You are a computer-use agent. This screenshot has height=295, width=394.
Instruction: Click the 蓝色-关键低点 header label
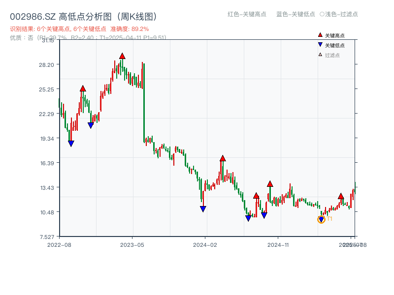pyautogui.click(x=295, y=14)
